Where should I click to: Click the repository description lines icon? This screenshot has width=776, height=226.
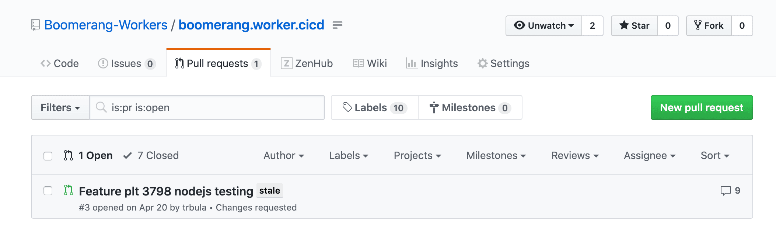(337, 25)
